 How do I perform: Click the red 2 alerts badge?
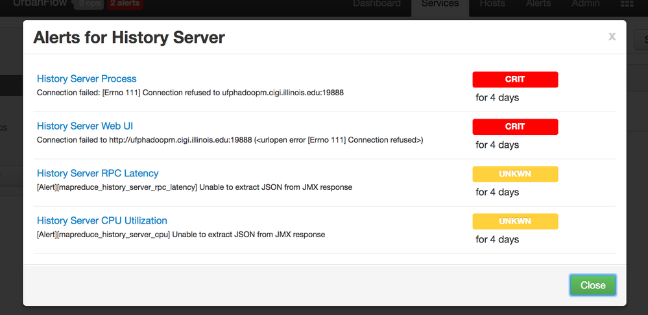tap(125, 4)
